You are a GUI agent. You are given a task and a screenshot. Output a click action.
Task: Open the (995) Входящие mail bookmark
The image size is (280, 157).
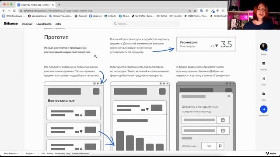click(x=14, y=16)
